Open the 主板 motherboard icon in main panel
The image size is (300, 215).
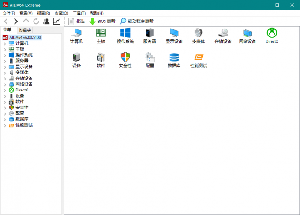101,33
